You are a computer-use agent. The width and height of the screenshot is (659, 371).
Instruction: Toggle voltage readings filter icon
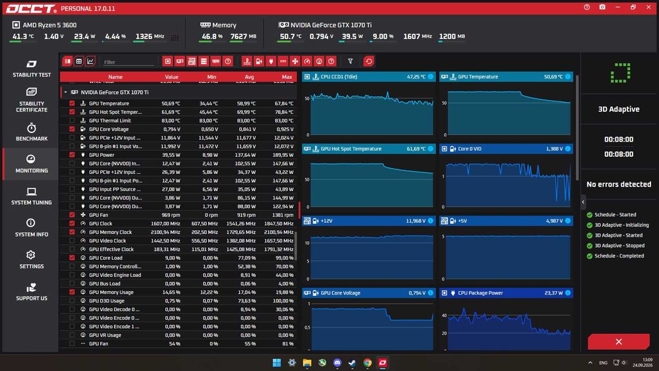(x=259, y=61)
